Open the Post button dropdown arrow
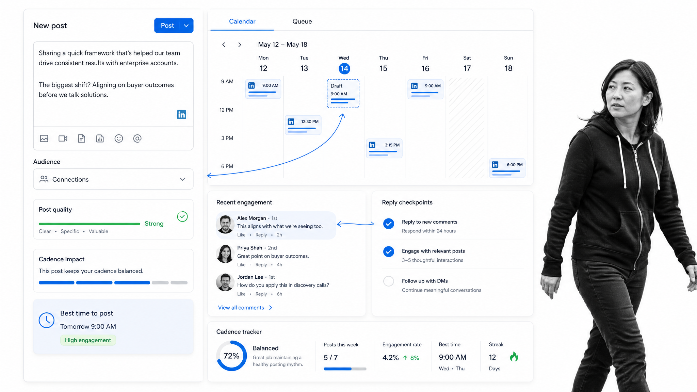This screenshot has width=697, height=392. pos(186,26)
